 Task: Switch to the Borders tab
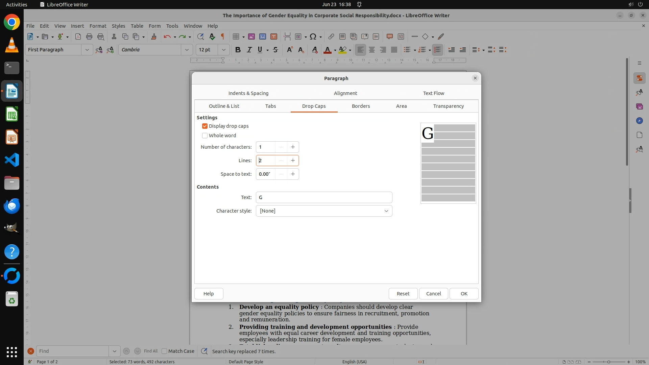tap(361, 106)
